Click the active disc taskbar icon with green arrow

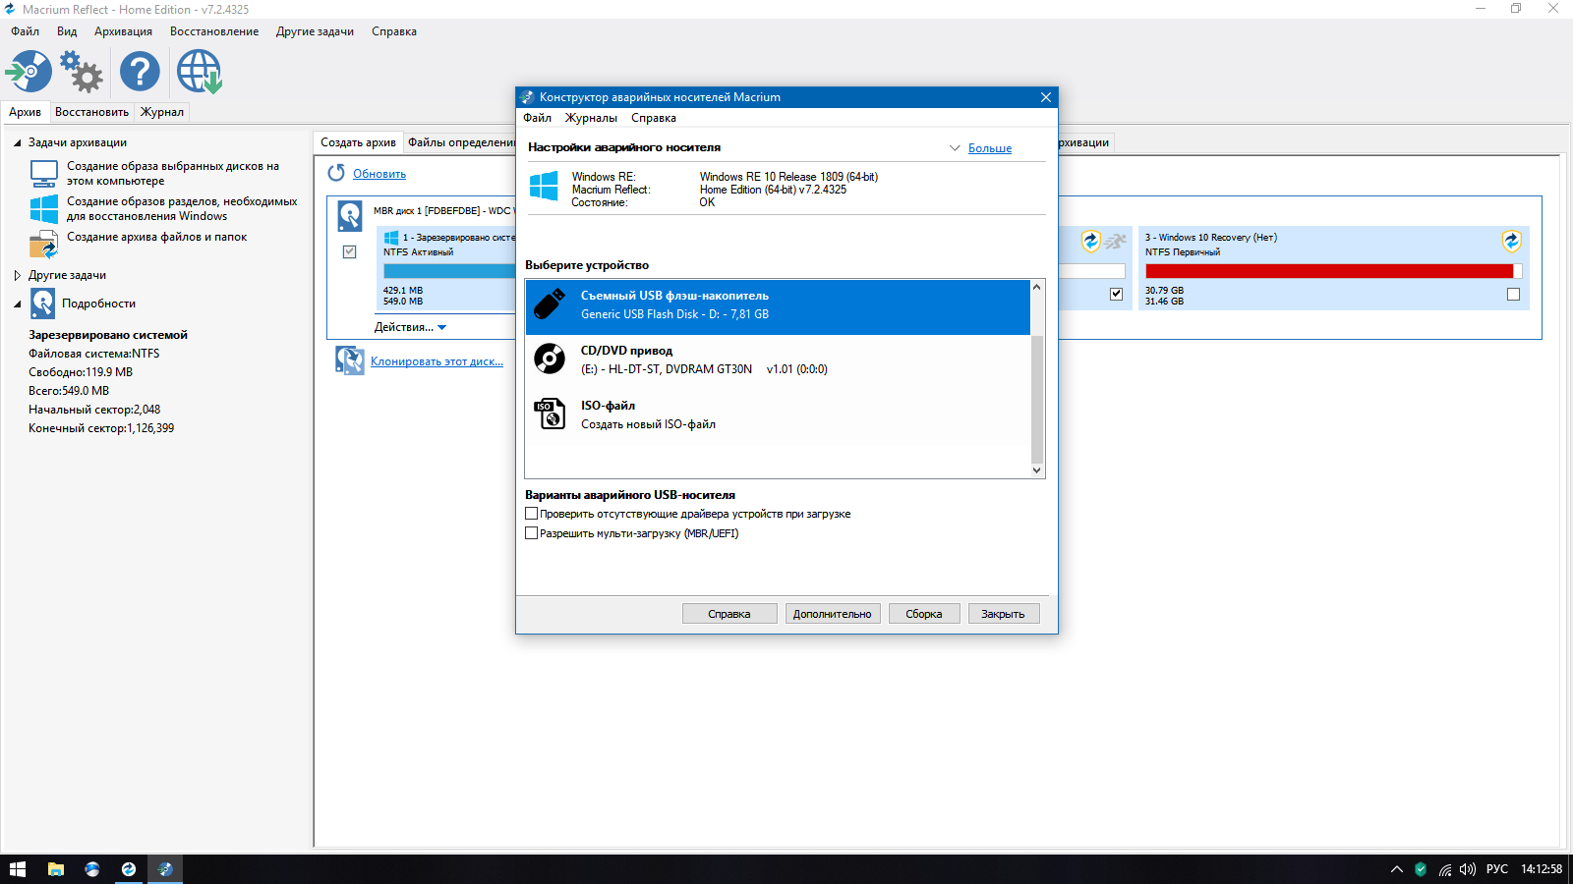(165, 869)
